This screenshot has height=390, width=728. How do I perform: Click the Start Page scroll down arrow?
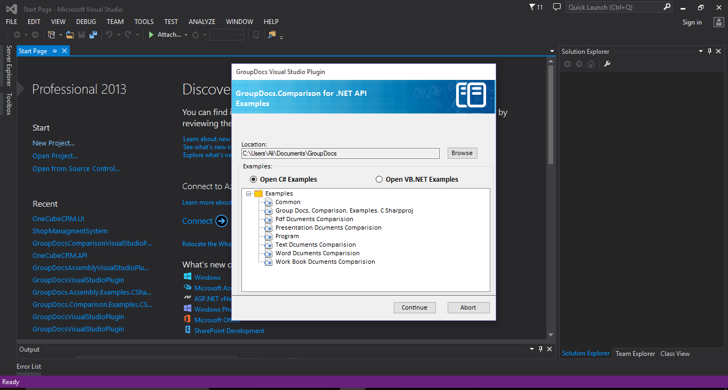551,335
